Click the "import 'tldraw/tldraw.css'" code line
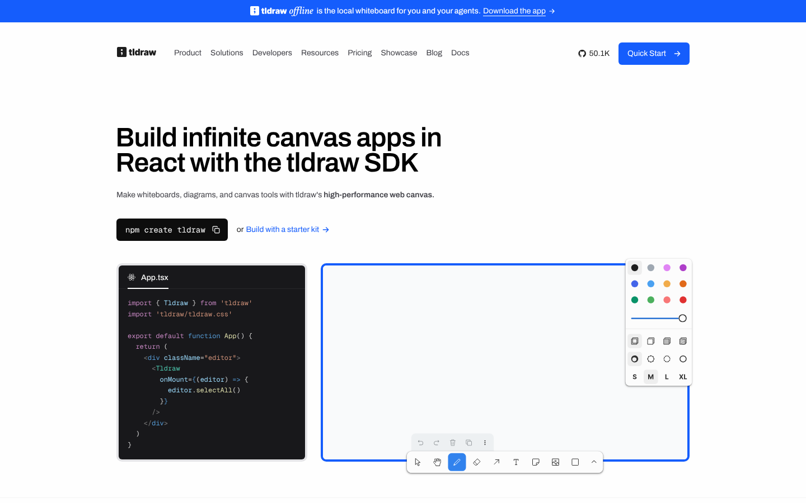806x503 pixels. click(180, 314)
